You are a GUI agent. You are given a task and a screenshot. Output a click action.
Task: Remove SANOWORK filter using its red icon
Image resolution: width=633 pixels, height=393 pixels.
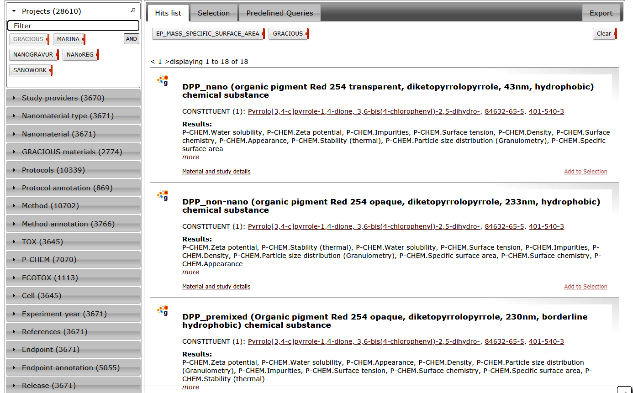(x=51, y=70)
